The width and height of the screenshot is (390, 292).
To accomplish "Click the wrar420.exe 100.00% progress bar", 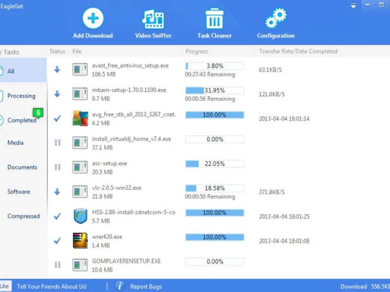I will (214, 237).
